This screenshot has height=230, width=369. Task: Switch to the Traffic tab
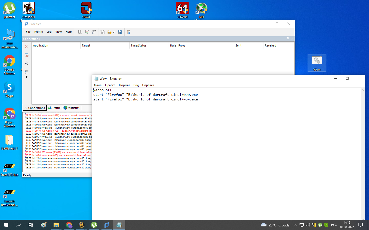[x=54, y=108]
